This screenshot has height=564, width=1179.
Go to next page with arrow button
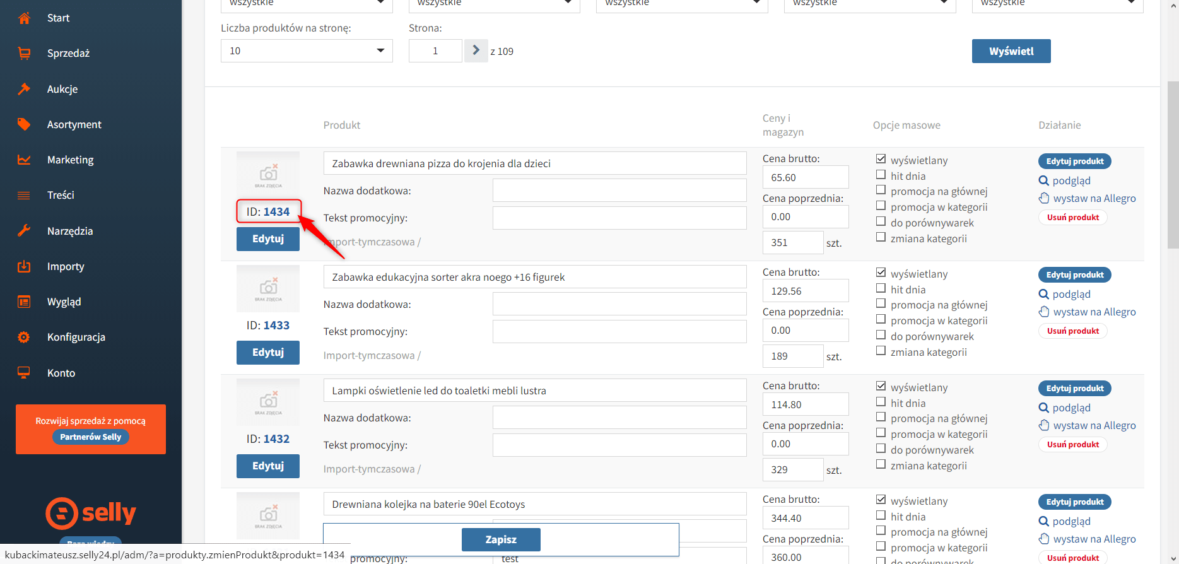(476, 50)
